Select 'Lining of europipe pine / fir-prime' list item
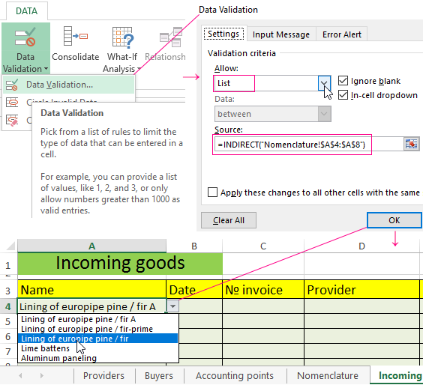Viewport: 423px width, 385px height. [98, 329]
